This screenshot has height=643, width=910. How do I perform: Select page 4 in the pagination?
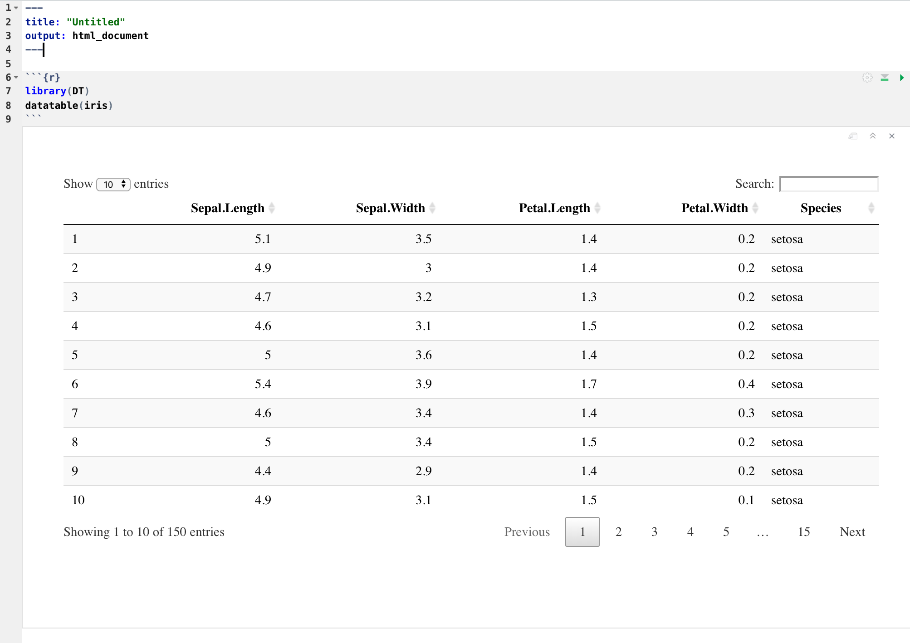[690, 531]
